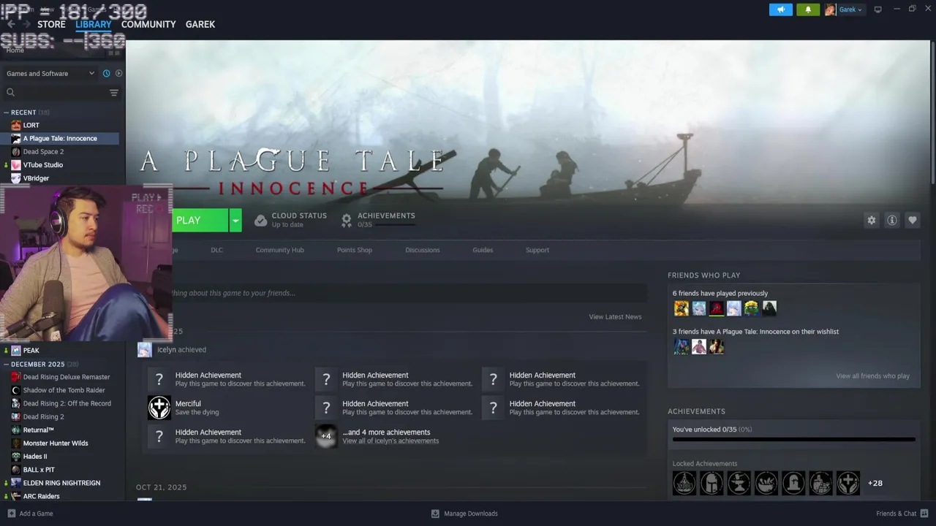Open the green notifications bell
The height and width of the screenshot is (526, 936).
(x=808, y=9)
